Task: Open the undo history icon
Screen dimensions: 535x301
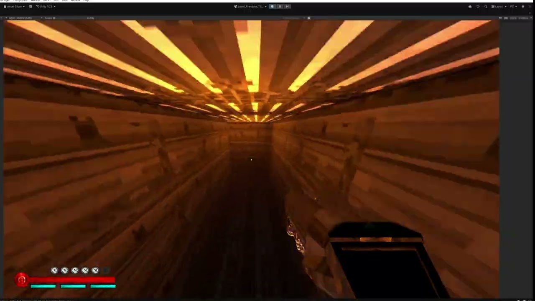Action: pyautogui.click(x=478, y=6)
